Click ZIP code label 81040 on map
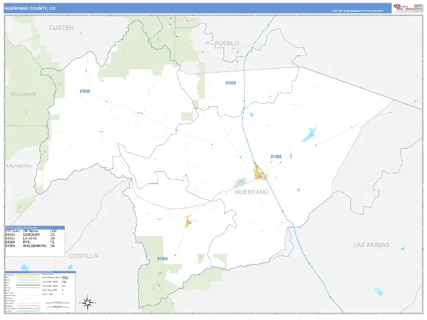 pyautogui.click(x=85, y=91)
